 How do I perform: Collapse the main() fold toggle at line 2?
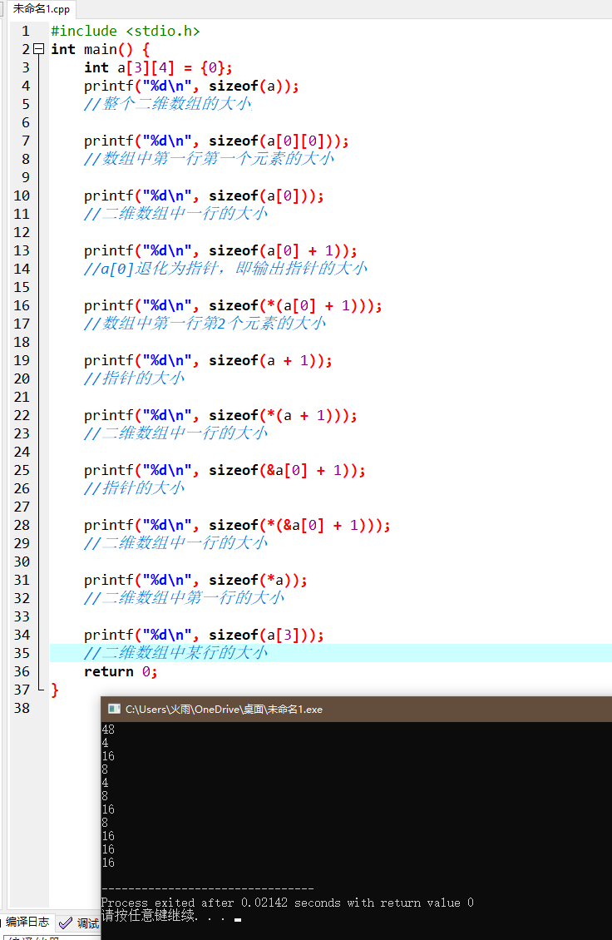coord(39,49)
